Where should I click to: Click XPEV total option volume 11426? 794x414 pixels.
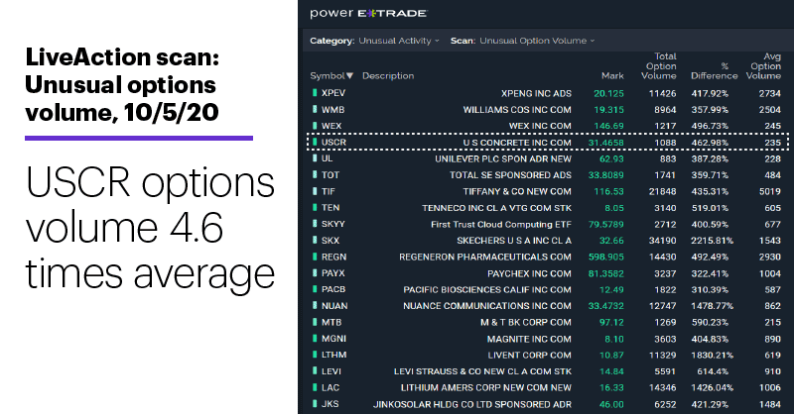[662, 93]
